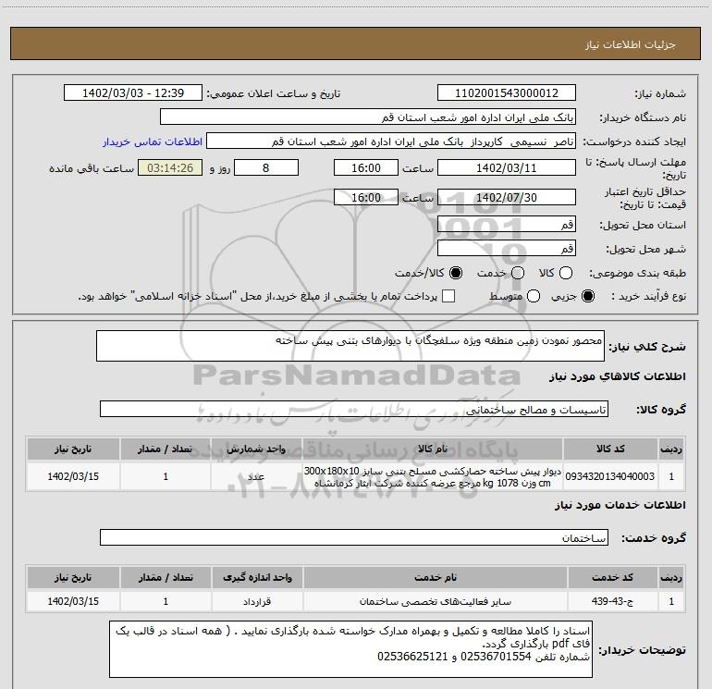Select the خدمت radio button
Viewport: 712px width, 689px height.
coord(518,273)
